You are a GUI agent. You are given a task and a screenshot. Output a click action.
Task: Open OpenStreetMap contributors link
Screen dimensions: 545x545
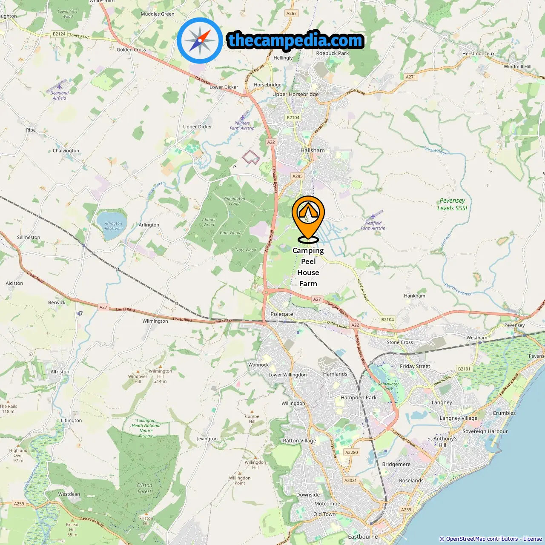pyautogui.click(x=482, y=539)
